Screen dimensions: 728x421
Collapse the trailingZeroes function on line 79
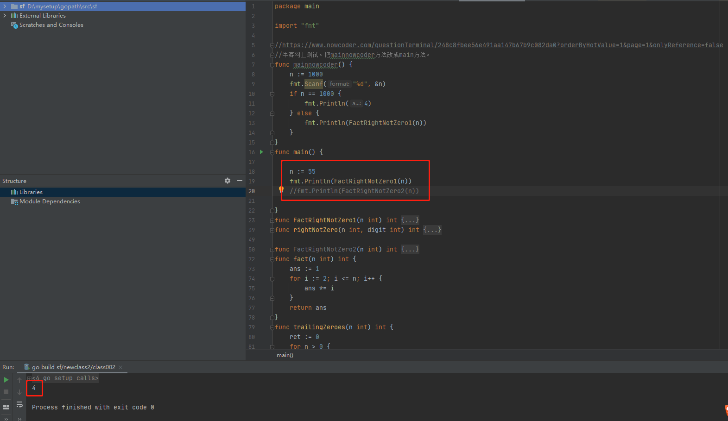272,327
